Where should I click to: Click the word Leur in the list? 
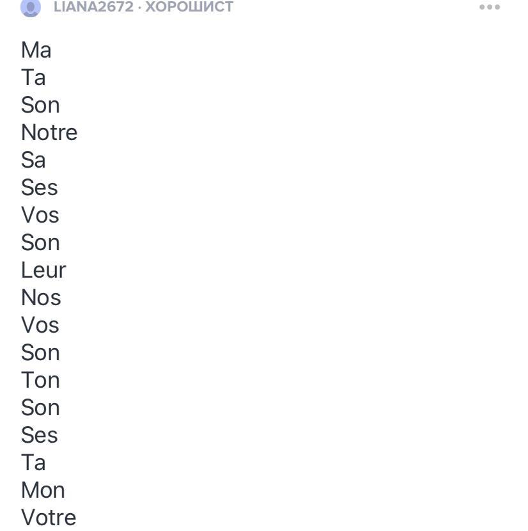coord(43,270)
